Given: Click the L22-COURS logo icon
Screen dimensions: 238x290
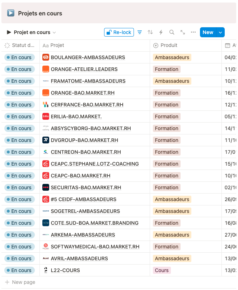Looking at the screenshot, I should tap(46, 270).
